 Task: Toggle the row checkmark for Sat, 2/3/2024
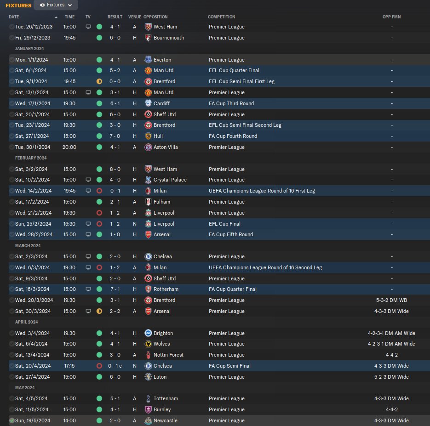coord(11,256)
